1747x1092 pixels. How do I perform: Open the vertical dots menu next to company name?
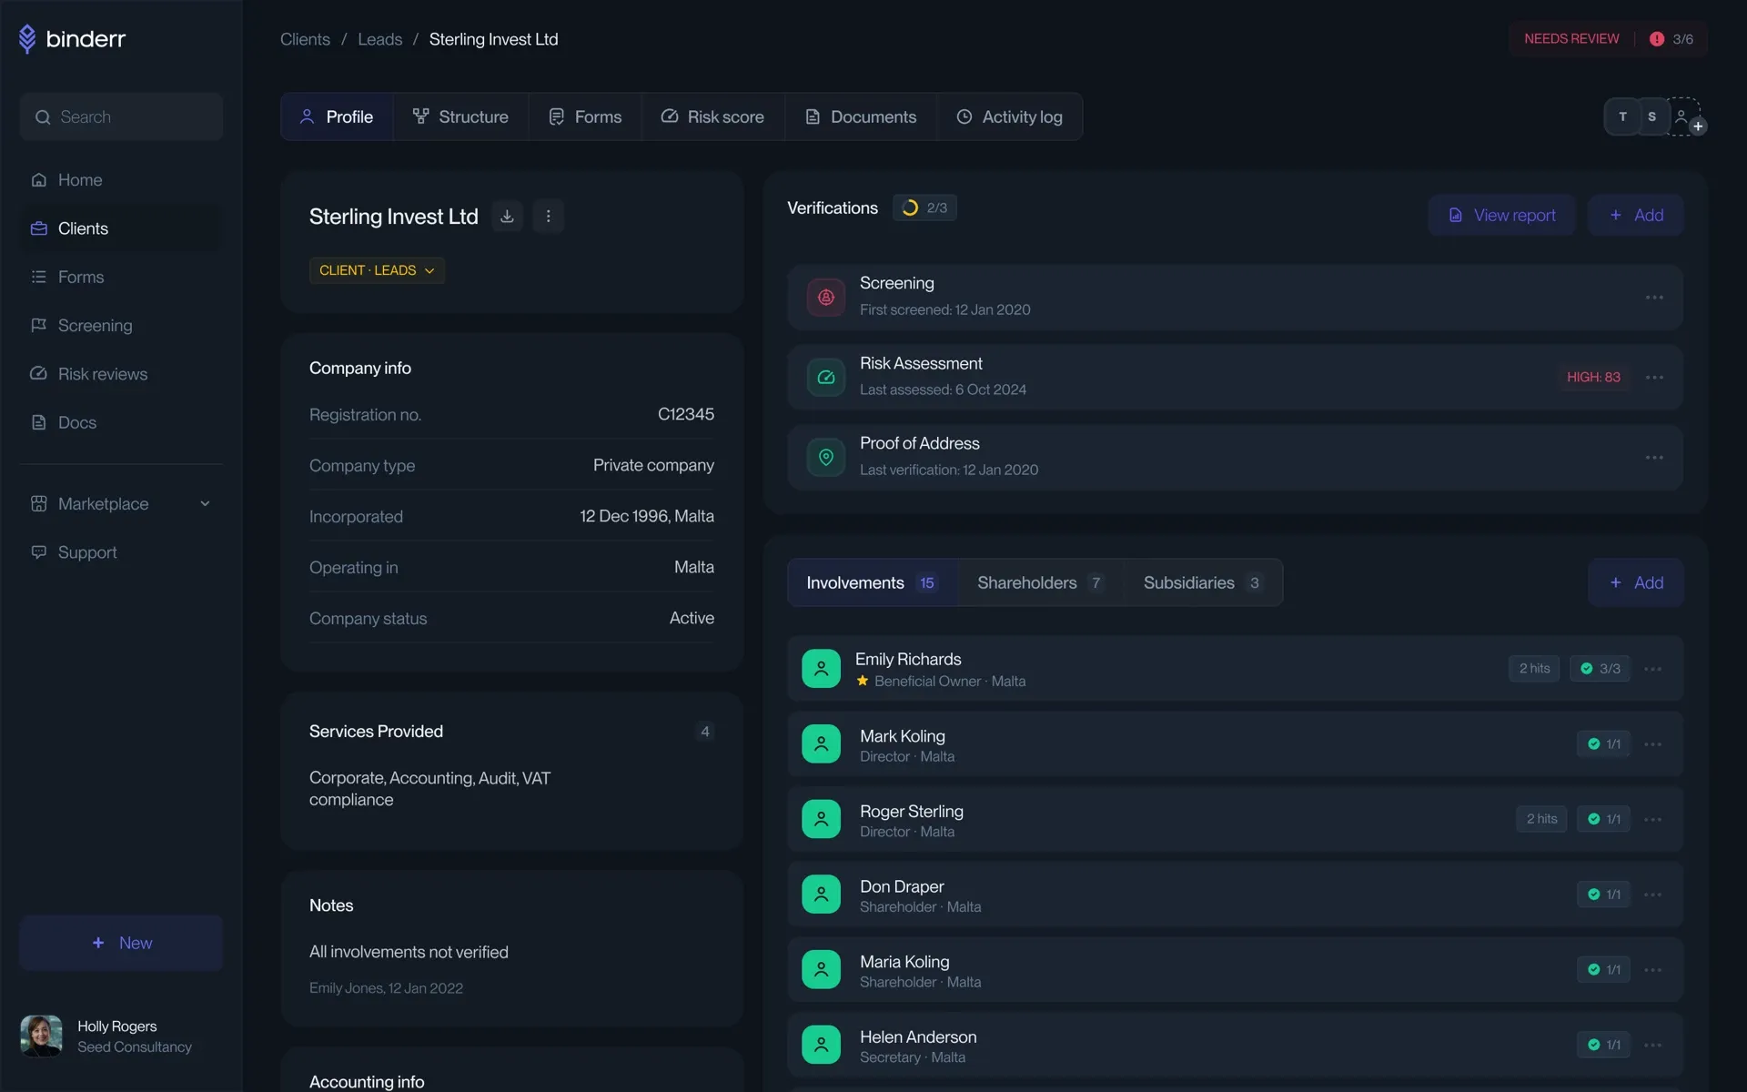(x=548, y=217)
